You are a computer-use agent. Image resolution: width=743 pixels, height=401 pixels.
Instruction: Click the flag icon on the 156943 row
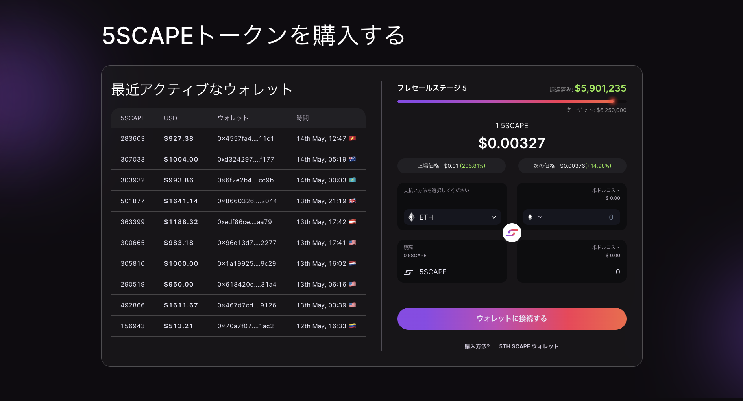(x=352, y=326)
